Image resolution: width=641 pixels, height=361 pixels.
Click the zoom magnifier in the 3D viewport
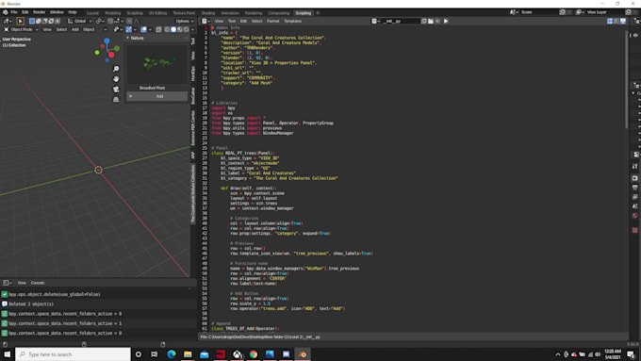click(x=116, y=69)
